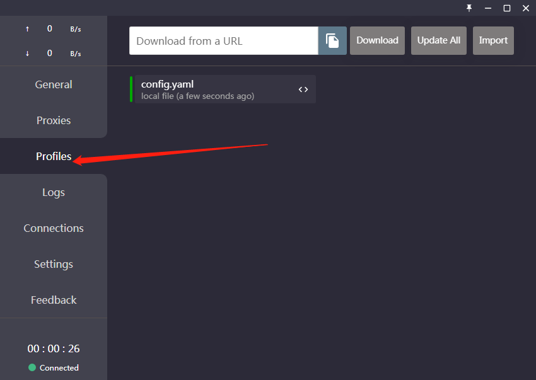View the Logs section
The width and height of the screenshot is (536, 380).
[54, 192]
